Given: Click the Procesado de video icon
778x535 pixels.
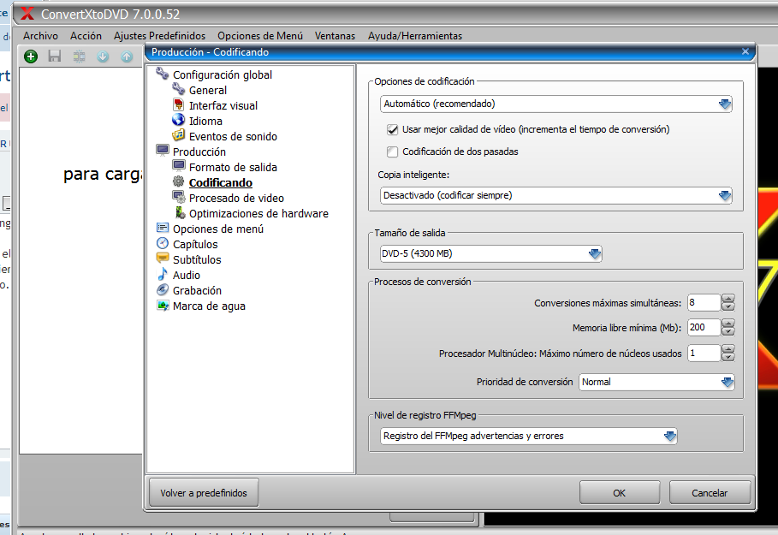Looking at the screenshot, I should tap(179, 197).
